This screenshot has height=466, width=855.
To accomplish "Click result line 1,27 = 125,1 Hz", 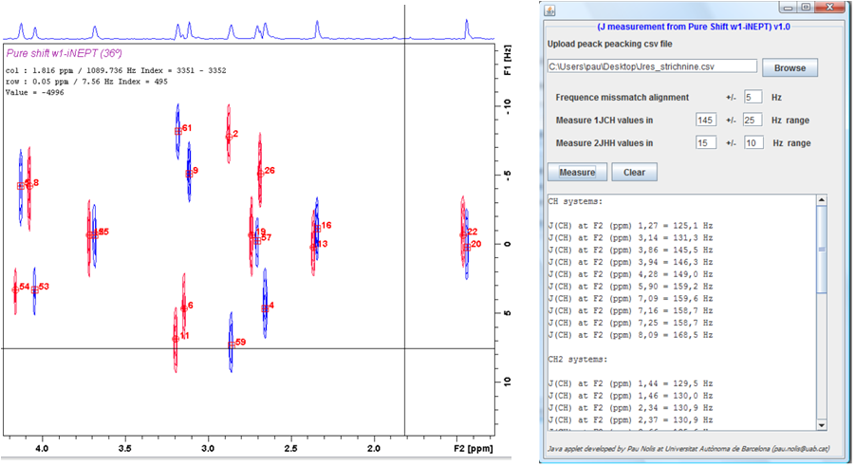I will tap(630, 225).
